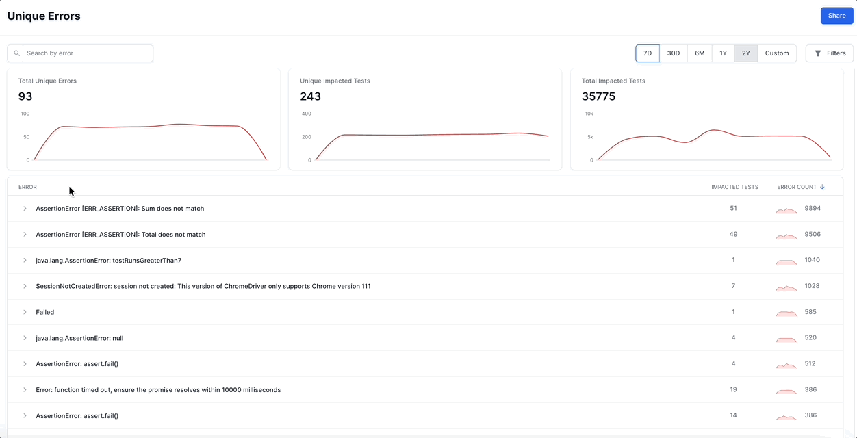
Task: Choose the 1Y time range
Action: click(723, 53)
